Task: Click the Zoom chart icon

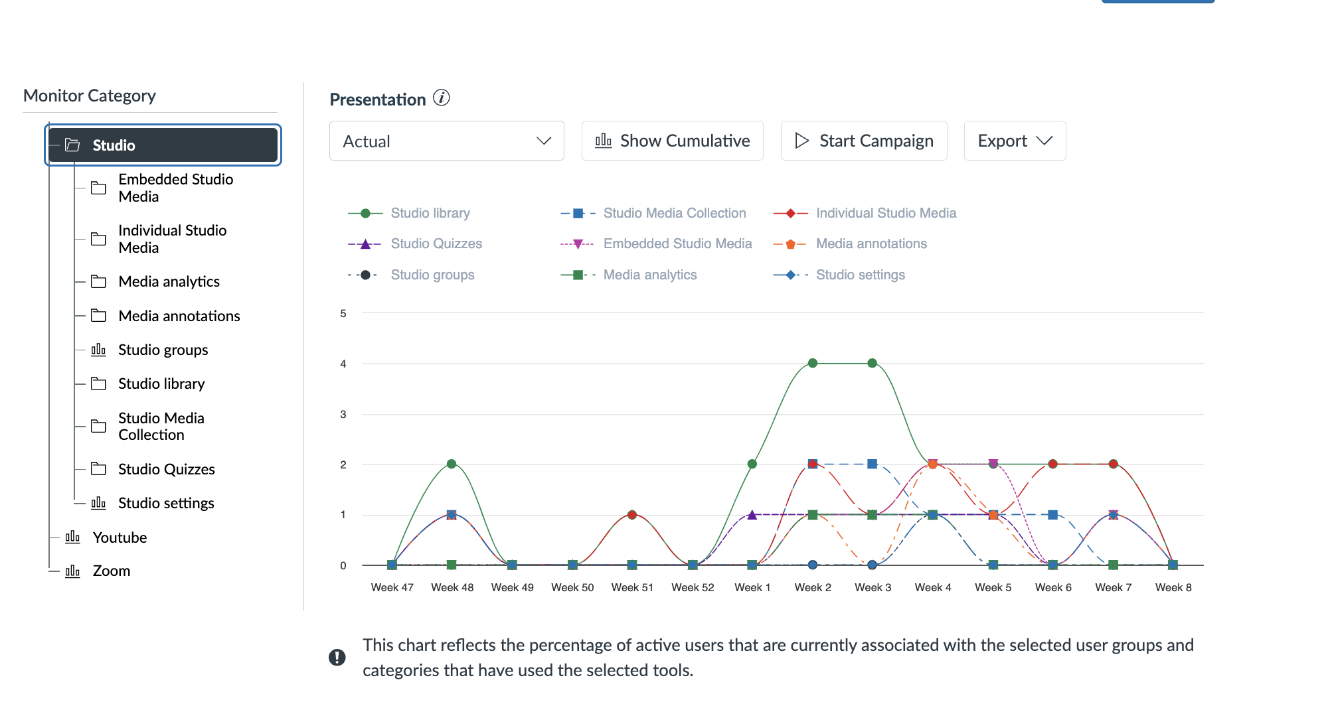Action: (72, 571)
